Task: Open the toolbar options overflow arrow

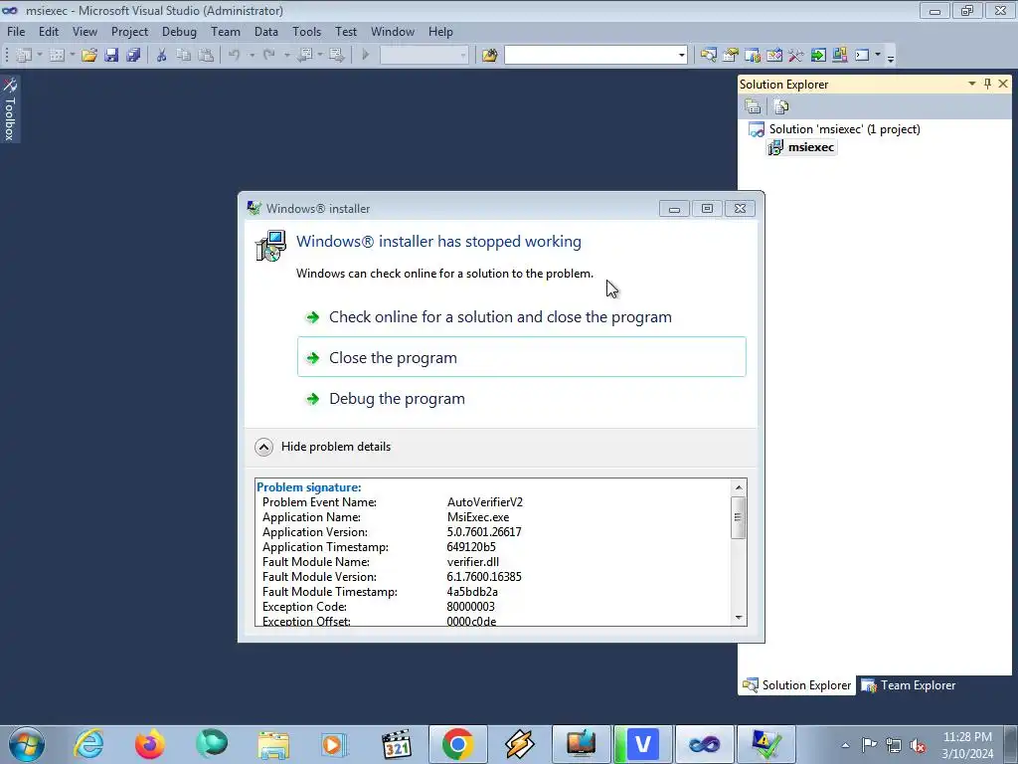Action: (891, 57)
